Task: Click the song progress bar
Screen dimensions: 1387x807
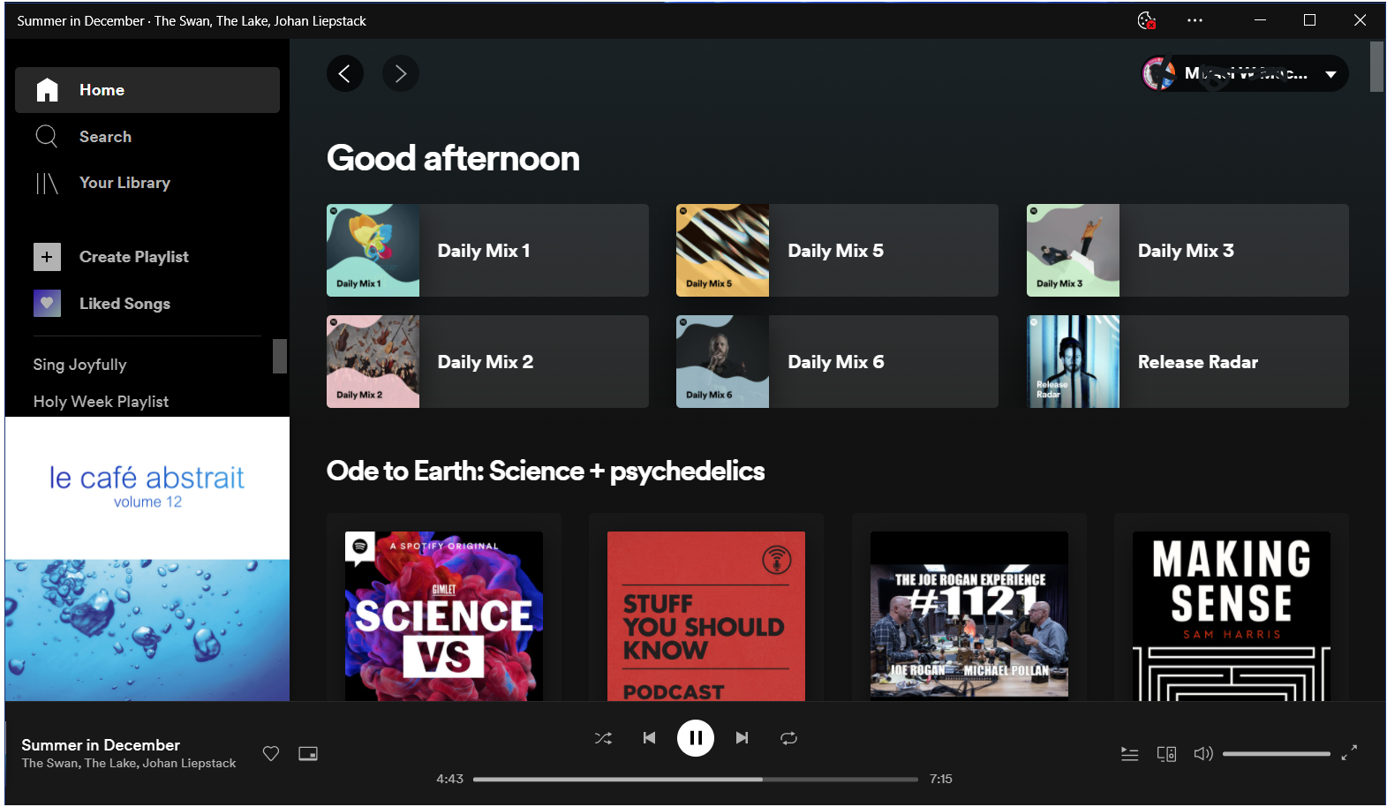Action: pyautogui.click(x=696, y=780)
